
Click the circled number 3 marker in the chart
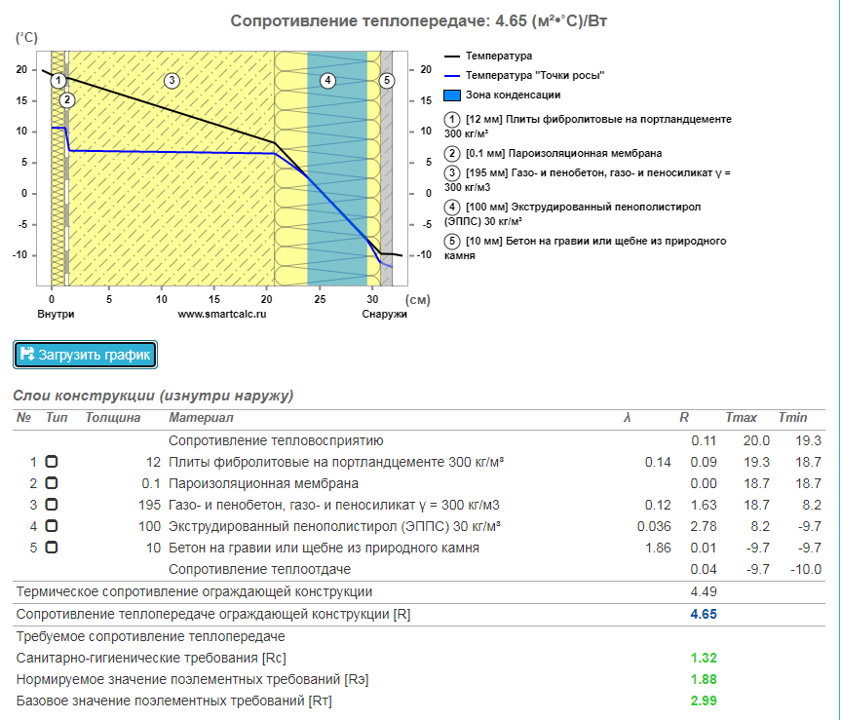172,81
